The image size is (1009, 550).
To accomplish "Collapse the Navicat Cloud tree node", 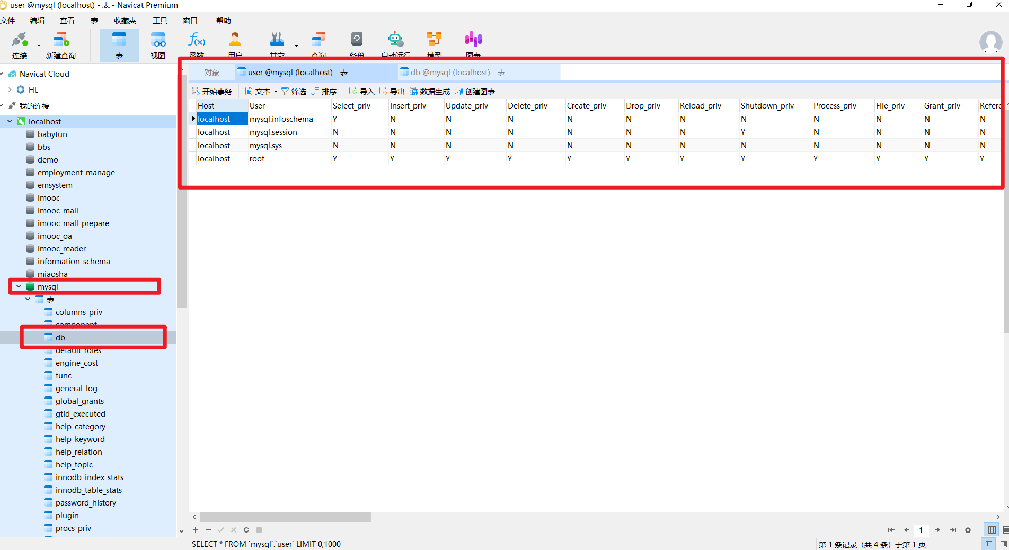I will click(2, 74).
